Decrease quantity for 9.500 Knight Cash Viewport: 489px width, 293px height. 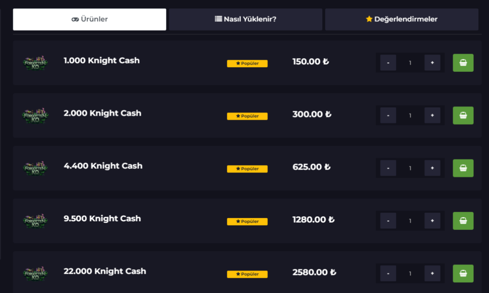tap(388, 221)
